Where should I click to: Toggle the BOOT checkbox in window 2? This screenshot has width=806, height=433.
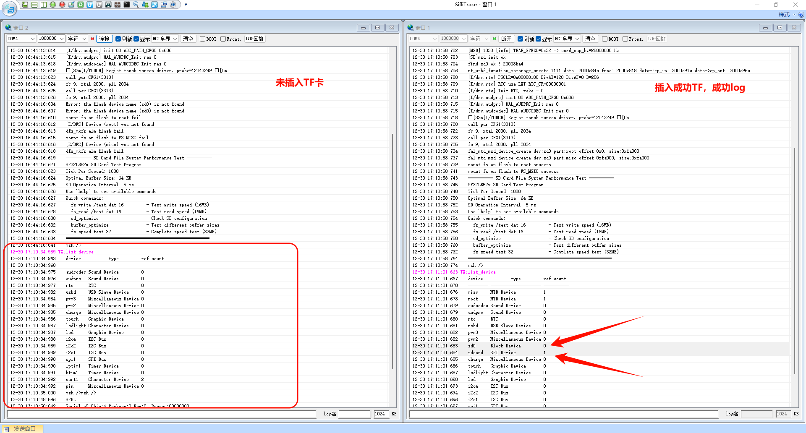(202, 39)
